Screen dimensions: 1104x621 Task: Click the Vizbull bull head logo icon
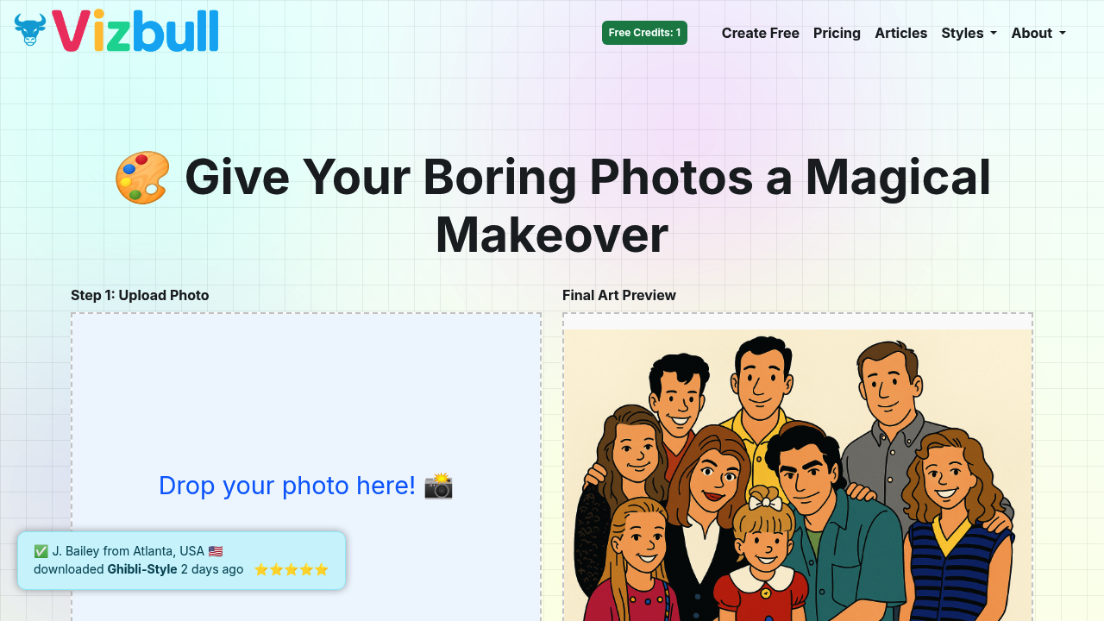[x=30, y=30]
